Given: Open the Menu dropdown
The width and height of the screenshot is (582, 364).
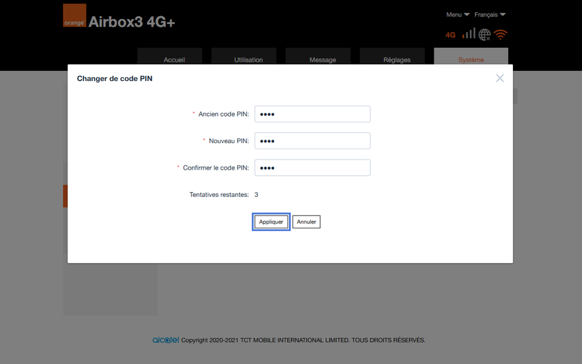Looking at the screenshot, I should coord(458,14).
